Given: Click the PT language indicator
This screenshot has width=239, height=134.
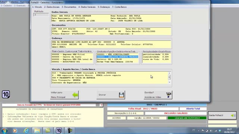Looking at the screenshot, I should 194,130.
